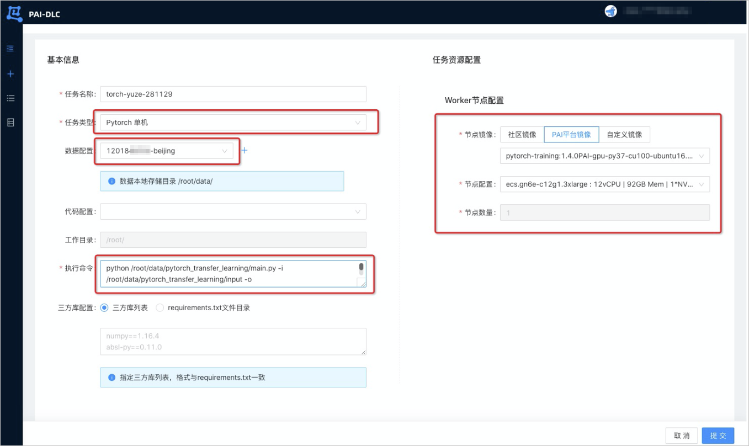Click the 取消 button
Image resolution: width=749 pixels, height=446 pixels.
(x=682, y=436)
